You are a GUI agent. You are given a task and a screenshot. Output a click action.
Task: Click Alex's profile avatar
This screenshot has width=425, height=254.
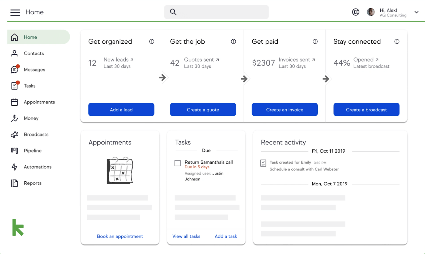pyautogui.click(x=371, y=12)
